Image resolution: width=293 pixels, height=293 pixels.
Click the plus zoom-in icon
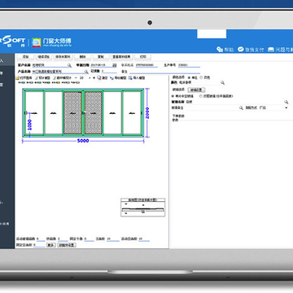(94, 78)
